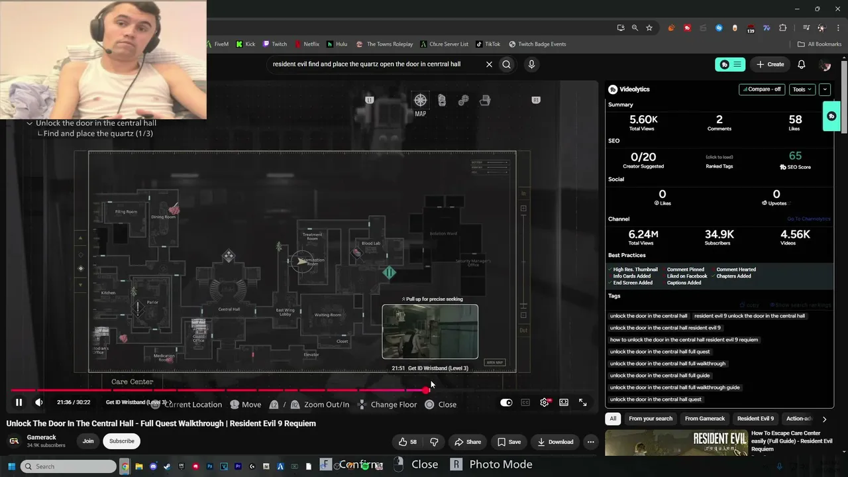Viewport: 848px width, 477px height.
Task: Click the install app icon in address bar
Action: point(620,28)
